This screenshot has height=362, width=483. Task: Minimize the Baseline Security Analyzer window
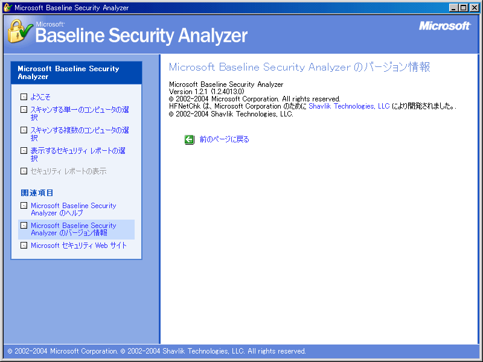point(453,8)
